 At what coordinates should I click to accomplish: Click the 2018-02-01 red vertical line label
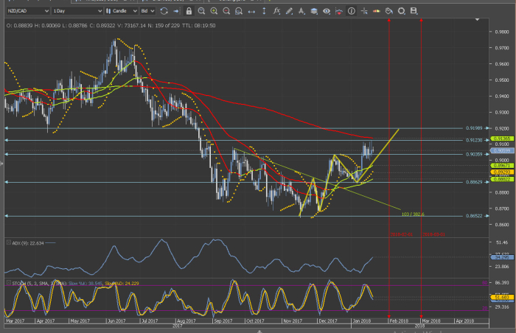click(x=402, y=234)
